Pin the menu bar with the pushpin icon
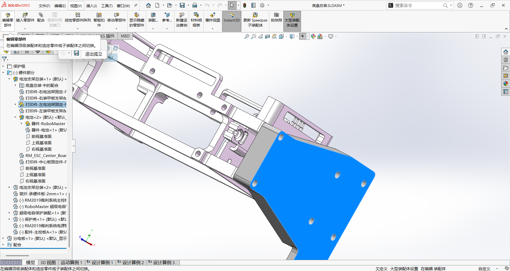Image resolution: width=510 pixels, height=271 pixels. (x=135, y=5)
